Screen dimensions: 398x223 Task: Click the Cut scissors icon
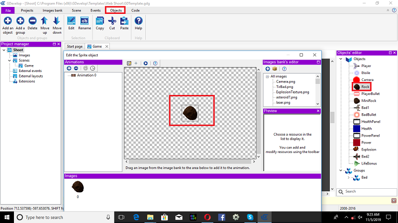pos(112,20)
